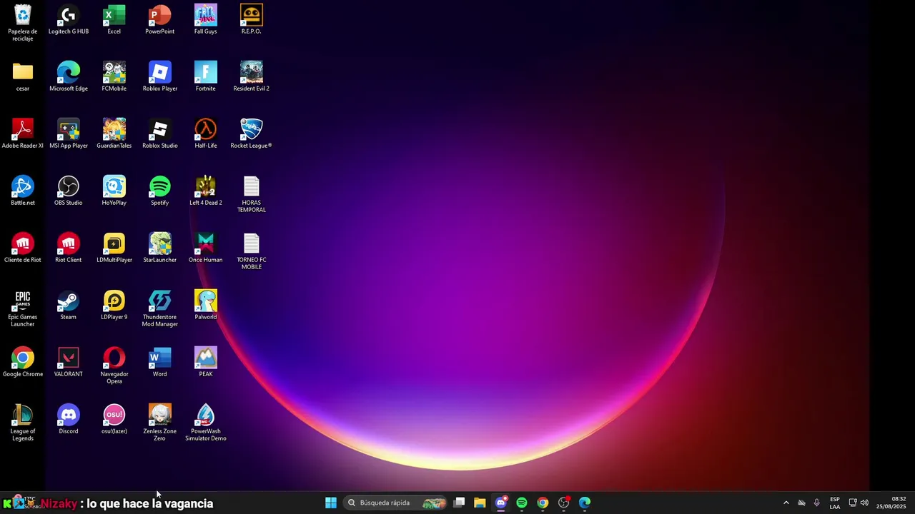Select the Navegador Opera icon

[114, 366]
